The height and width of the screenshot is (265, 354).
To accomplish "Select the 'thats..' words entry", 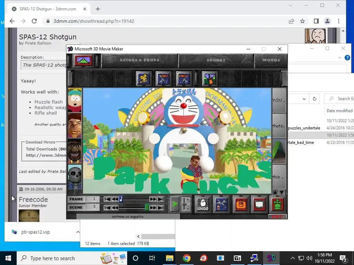I will click(279, 126).
